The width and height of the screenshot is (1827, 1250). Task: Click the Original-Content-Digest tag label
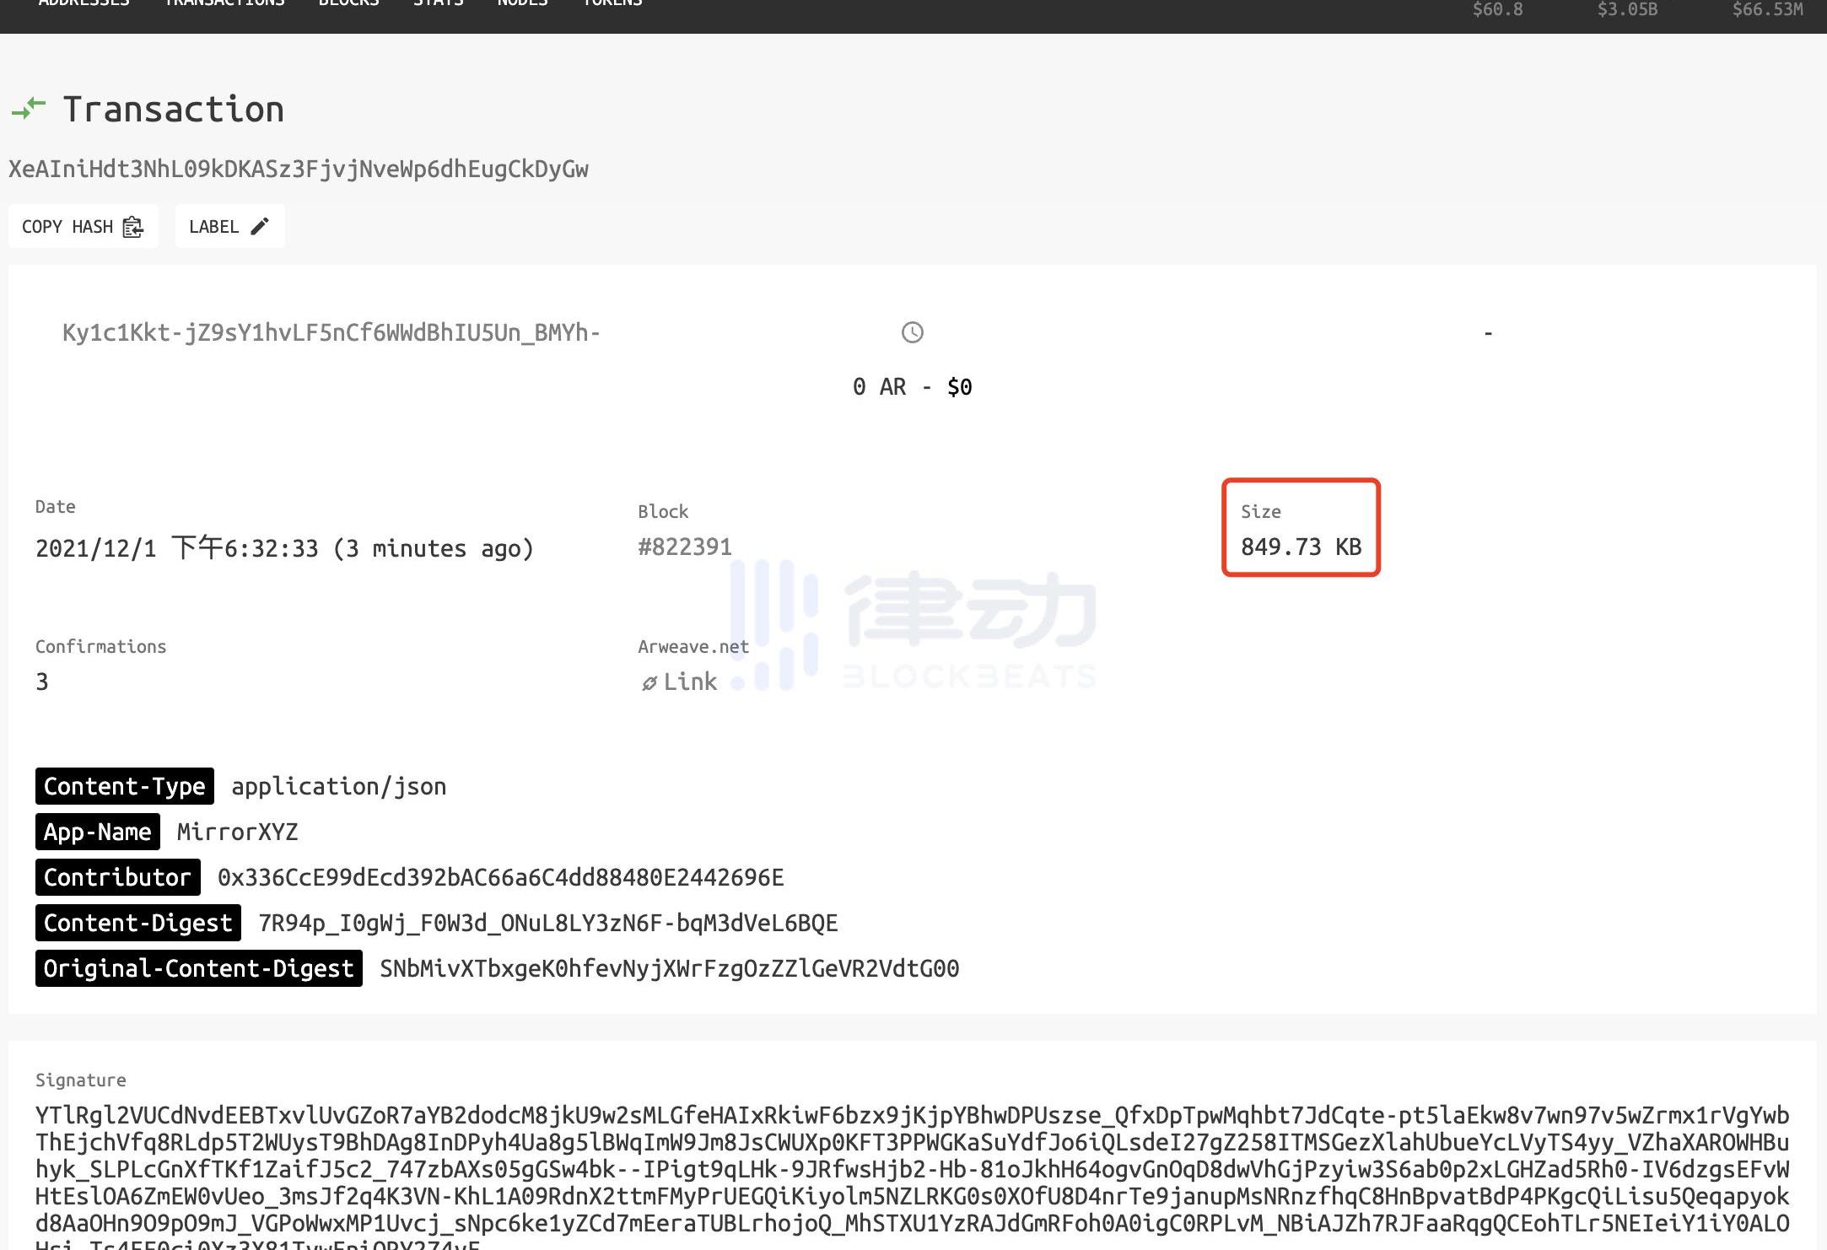tap(198, 968)
